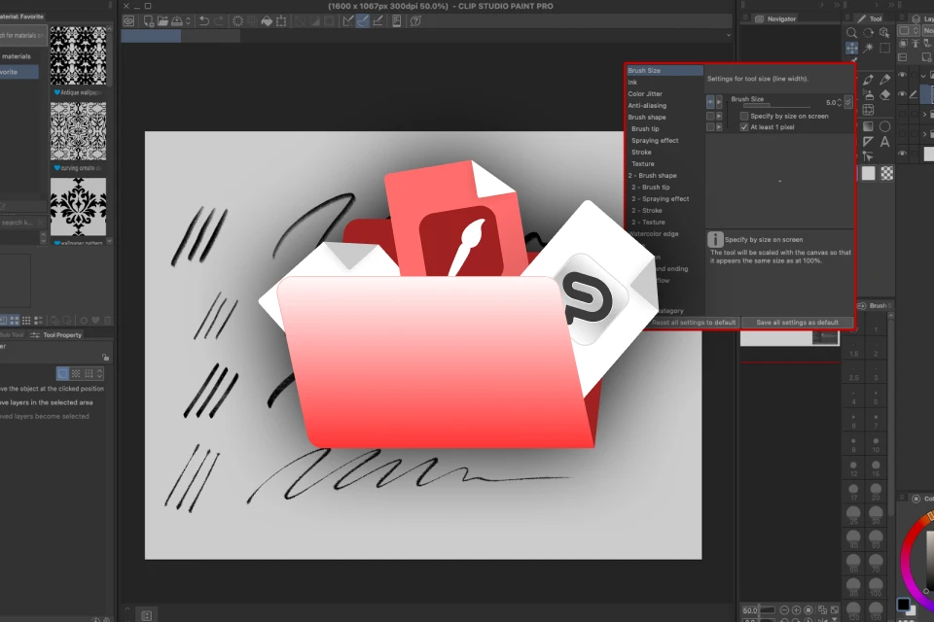Zoom in using plus icon in Navigator
This screenshot has height=622, width=934.
tap(797, 610)
